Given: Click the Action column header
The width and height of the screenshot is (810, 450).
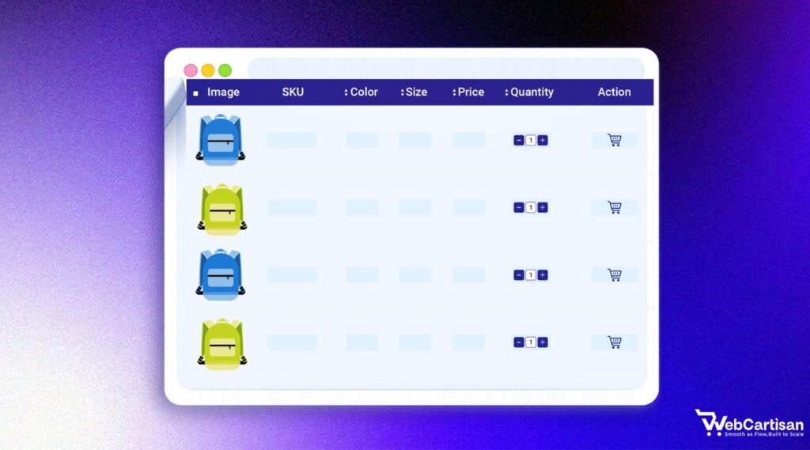Looking at the screenshot, I should tap(614, 93).
